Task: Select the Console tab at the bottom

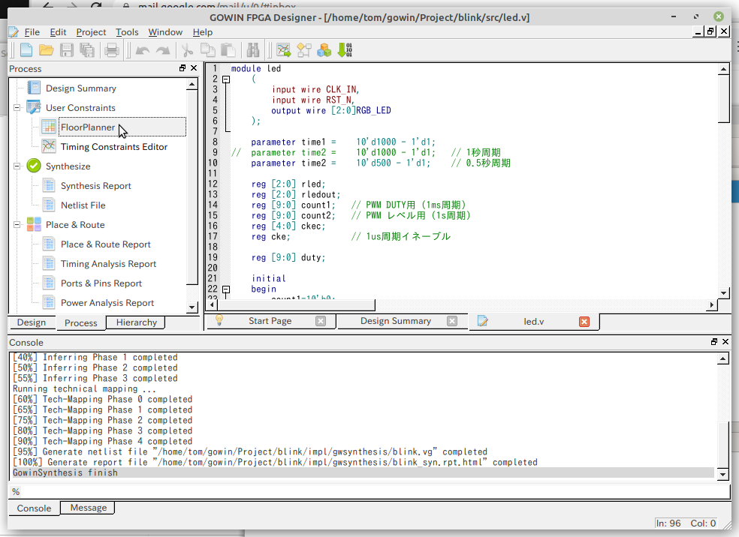Action: point(34,508)
